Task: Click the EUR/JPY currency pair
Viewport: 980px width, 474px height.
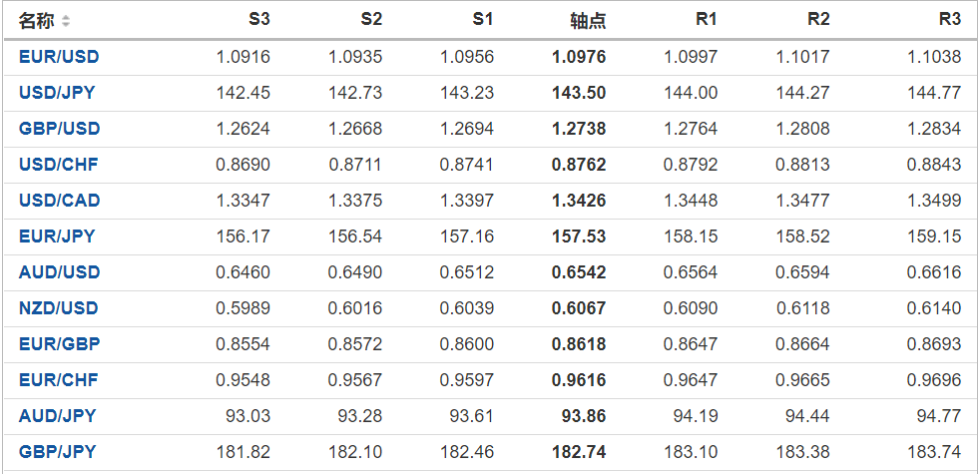Action: [x=57, y=237]
